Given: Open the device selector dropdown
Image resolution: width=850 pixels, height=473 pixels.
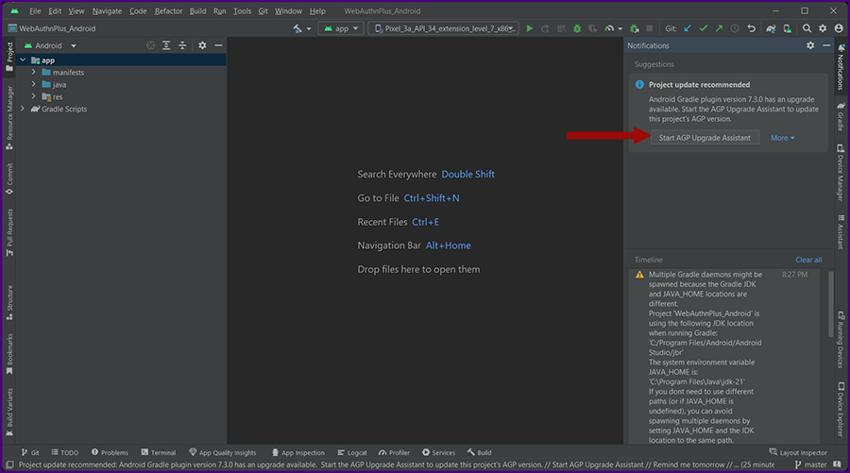Looking at the screenshot, I should pos(444,28).
